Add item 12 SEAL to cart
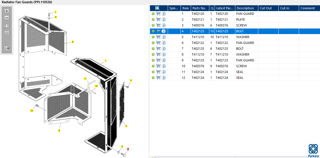Viewport: 320px width, 158px height. [158, 78]
